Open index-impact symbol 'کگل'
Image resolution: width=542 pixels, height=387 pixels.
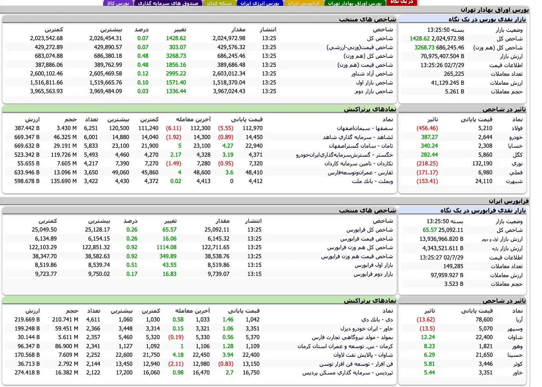click(x=518, y=155)
